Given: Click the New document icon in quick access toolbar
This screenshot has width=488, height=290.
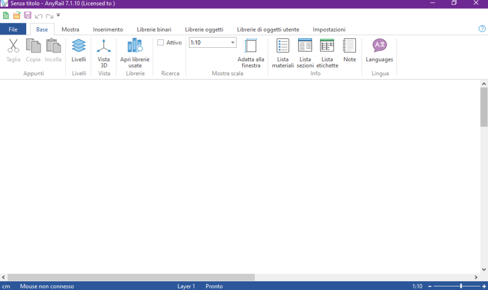Looking at the screenshot, I should tap(6, 15).
